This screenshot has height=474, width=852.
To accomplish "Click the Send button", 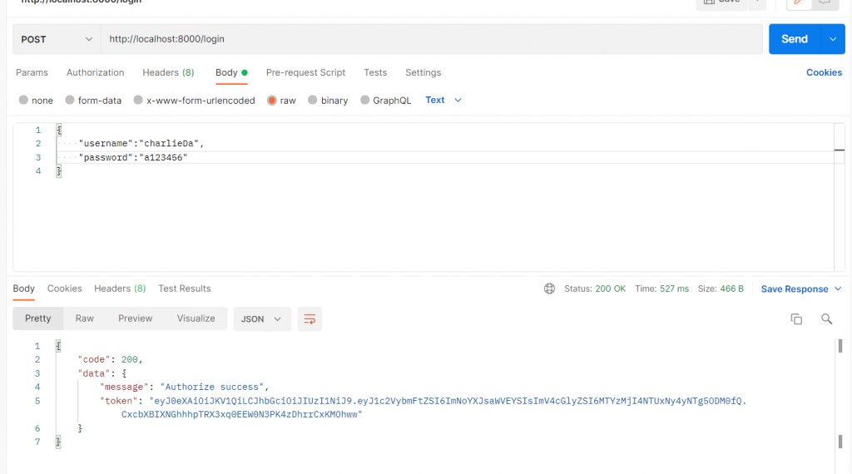I will pyautogui.click(x=795, y=39).
